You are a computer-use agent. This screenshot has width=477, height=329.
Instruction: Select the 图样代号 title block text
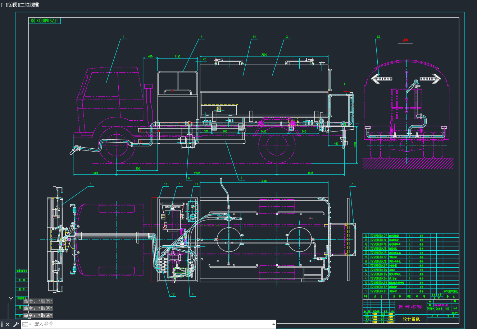tap(441, 305)
